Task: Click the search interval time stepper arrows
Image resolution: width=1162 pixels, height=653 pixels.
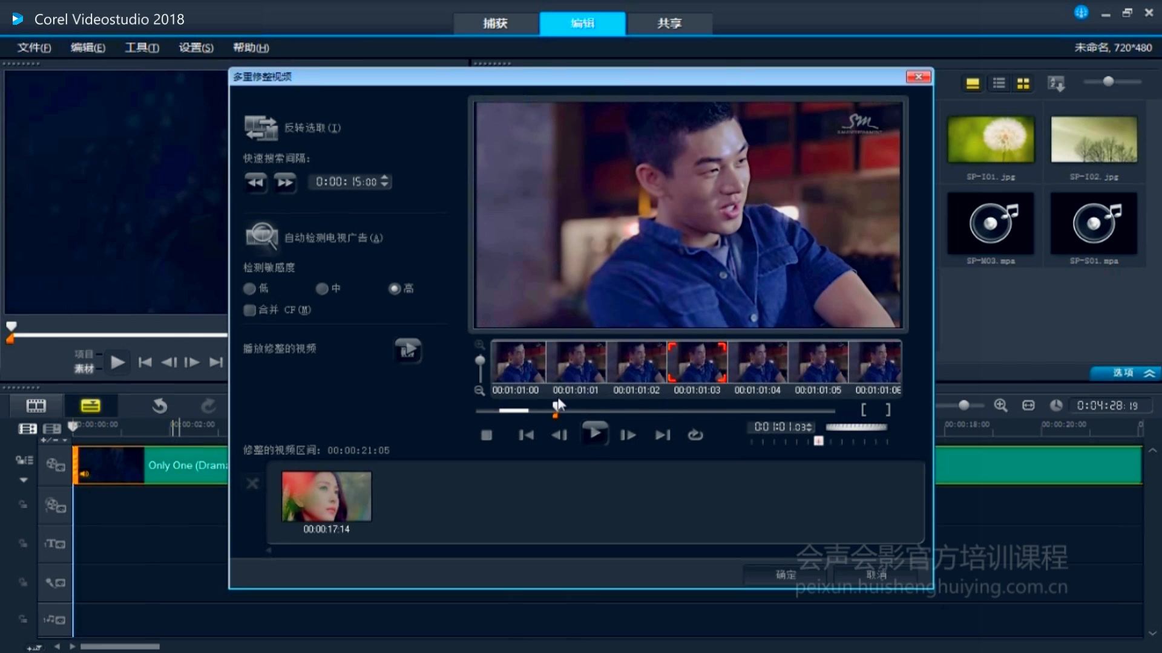Action: (385, 181)
